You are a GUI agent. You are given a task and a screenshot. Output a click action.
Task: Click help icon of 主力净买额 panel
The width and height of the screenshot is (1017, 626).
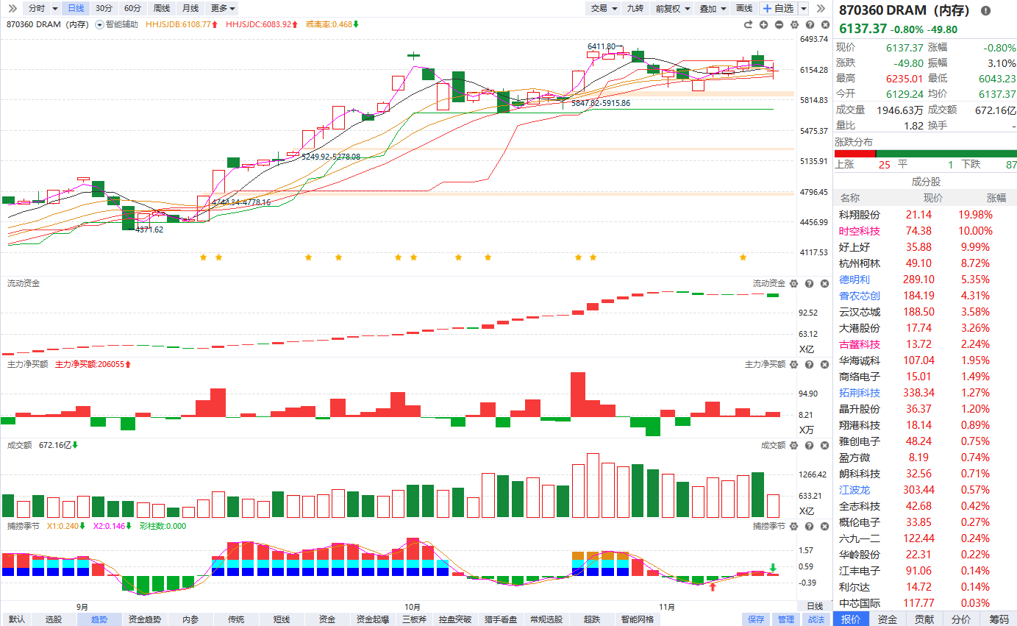click(808, 364)
